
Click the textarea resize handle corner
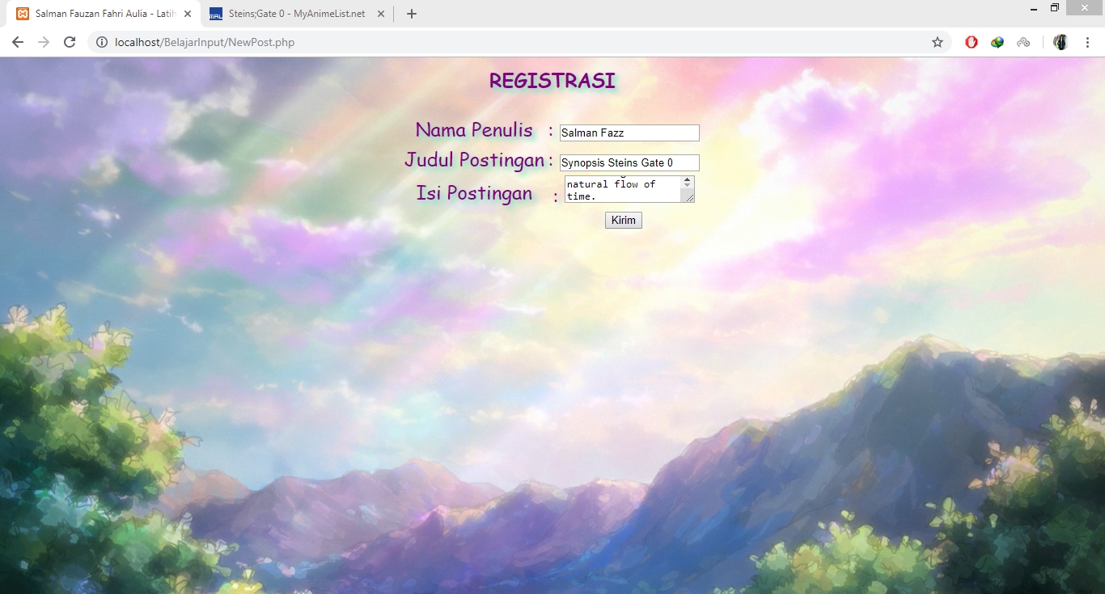tap(688, 196)
